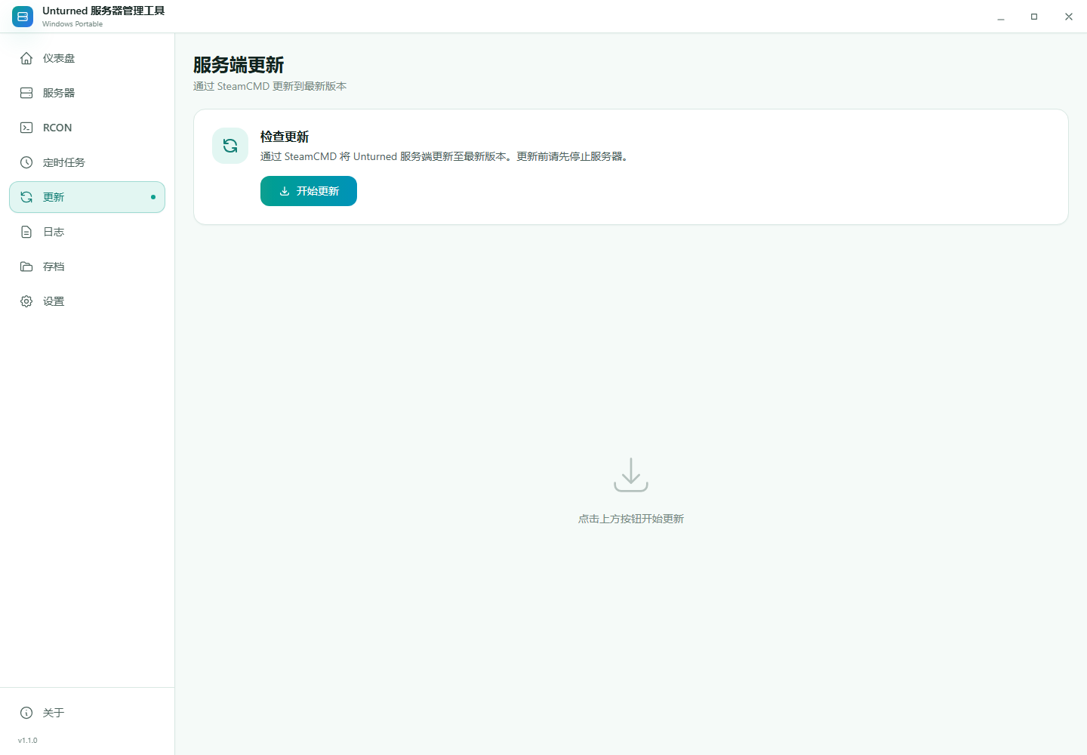Navigate to 存档 saves page
The image size is (1087, 755).
(x=87, y=267)
